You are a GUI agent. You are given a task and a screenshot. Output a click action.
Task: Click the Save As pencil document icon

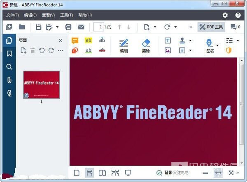49,27
